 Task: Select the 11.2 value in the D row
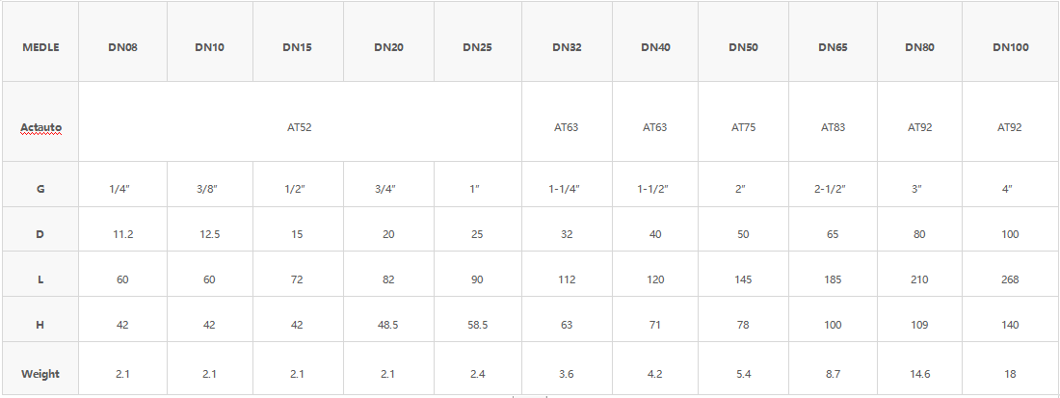pyautogui.click(x=122, y=234)
